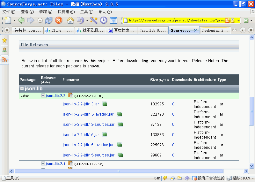Download json-lib-2.2-jdk13.jar link

(x=81, y=104)
